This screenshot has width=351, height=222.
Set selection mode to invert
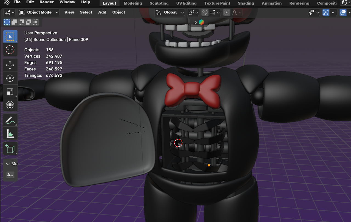coord(28,22)
